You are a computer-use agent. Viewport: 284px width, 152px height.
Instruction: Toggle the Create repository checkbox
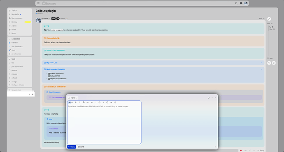49,74
